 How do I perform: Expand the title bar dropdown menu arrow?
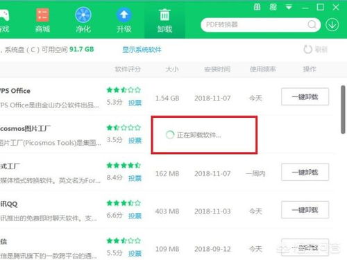289,8
